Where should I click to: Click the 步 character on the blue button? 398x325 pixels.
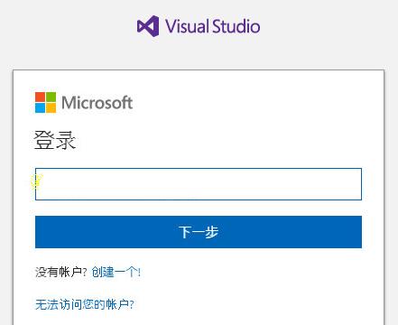tap(212, 232)
